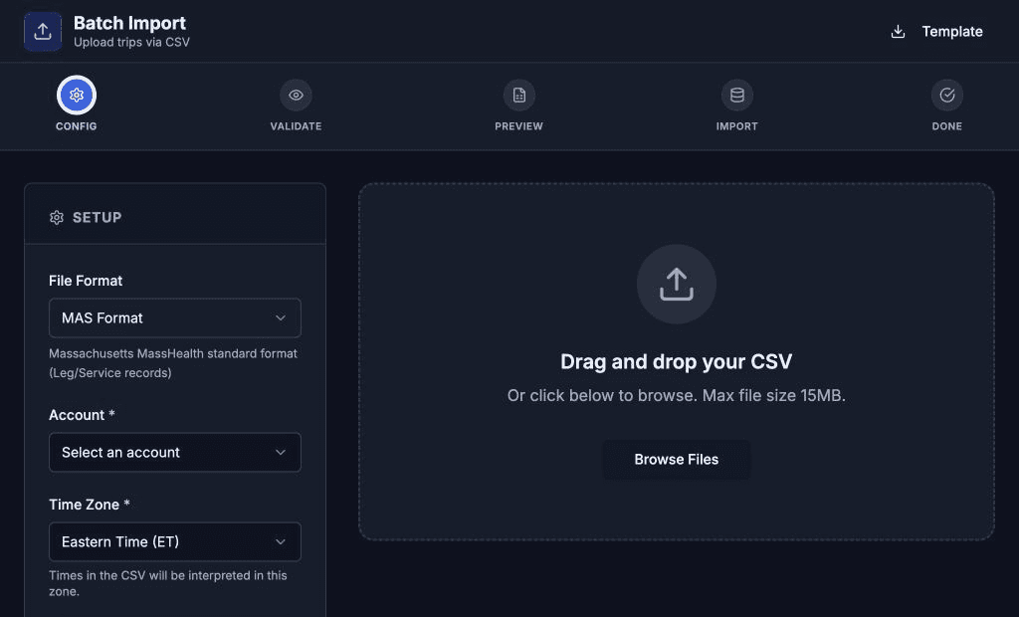Go to the CONFIG step label
The height and width of the screenshot is (617, 1019).
[76, 126]
